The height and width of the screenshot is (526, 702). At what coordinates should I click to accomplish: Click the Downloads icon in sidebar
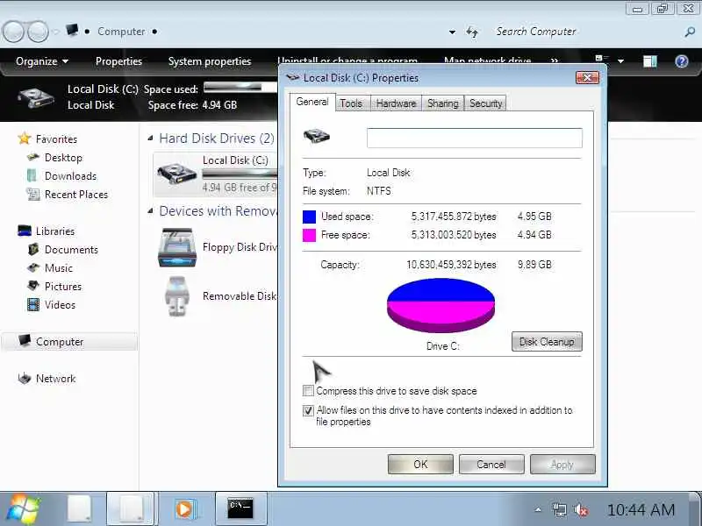[32, 175]
